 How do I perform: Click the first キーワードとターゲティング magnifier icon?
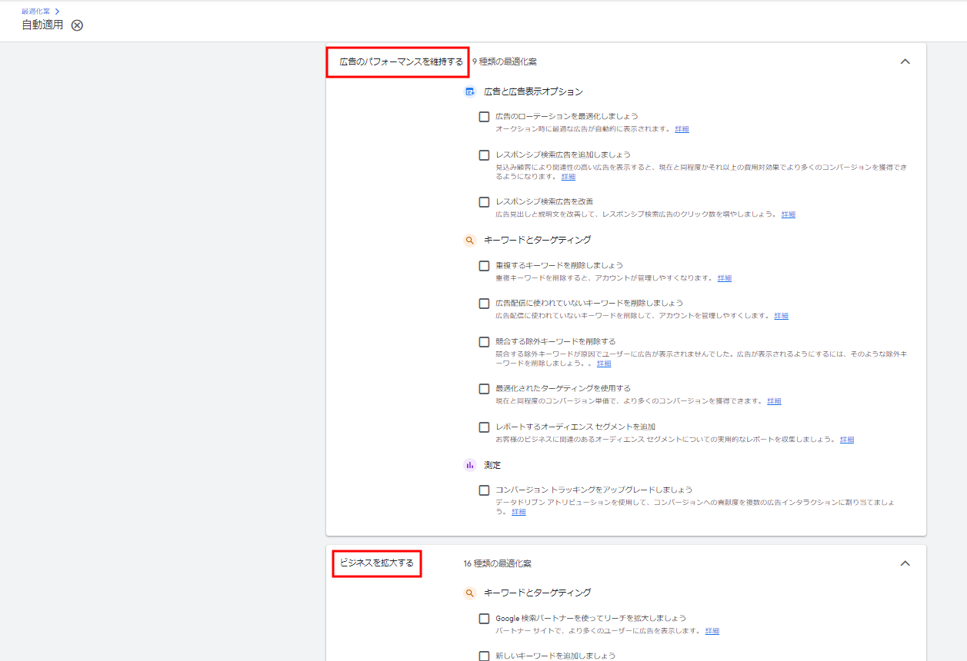pyautogui.click(x=470, y=240)
